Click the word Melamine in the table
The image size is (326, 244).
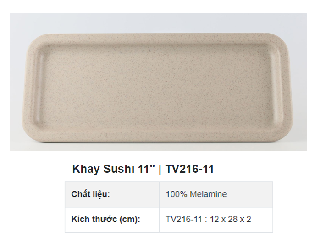(208, 194)
